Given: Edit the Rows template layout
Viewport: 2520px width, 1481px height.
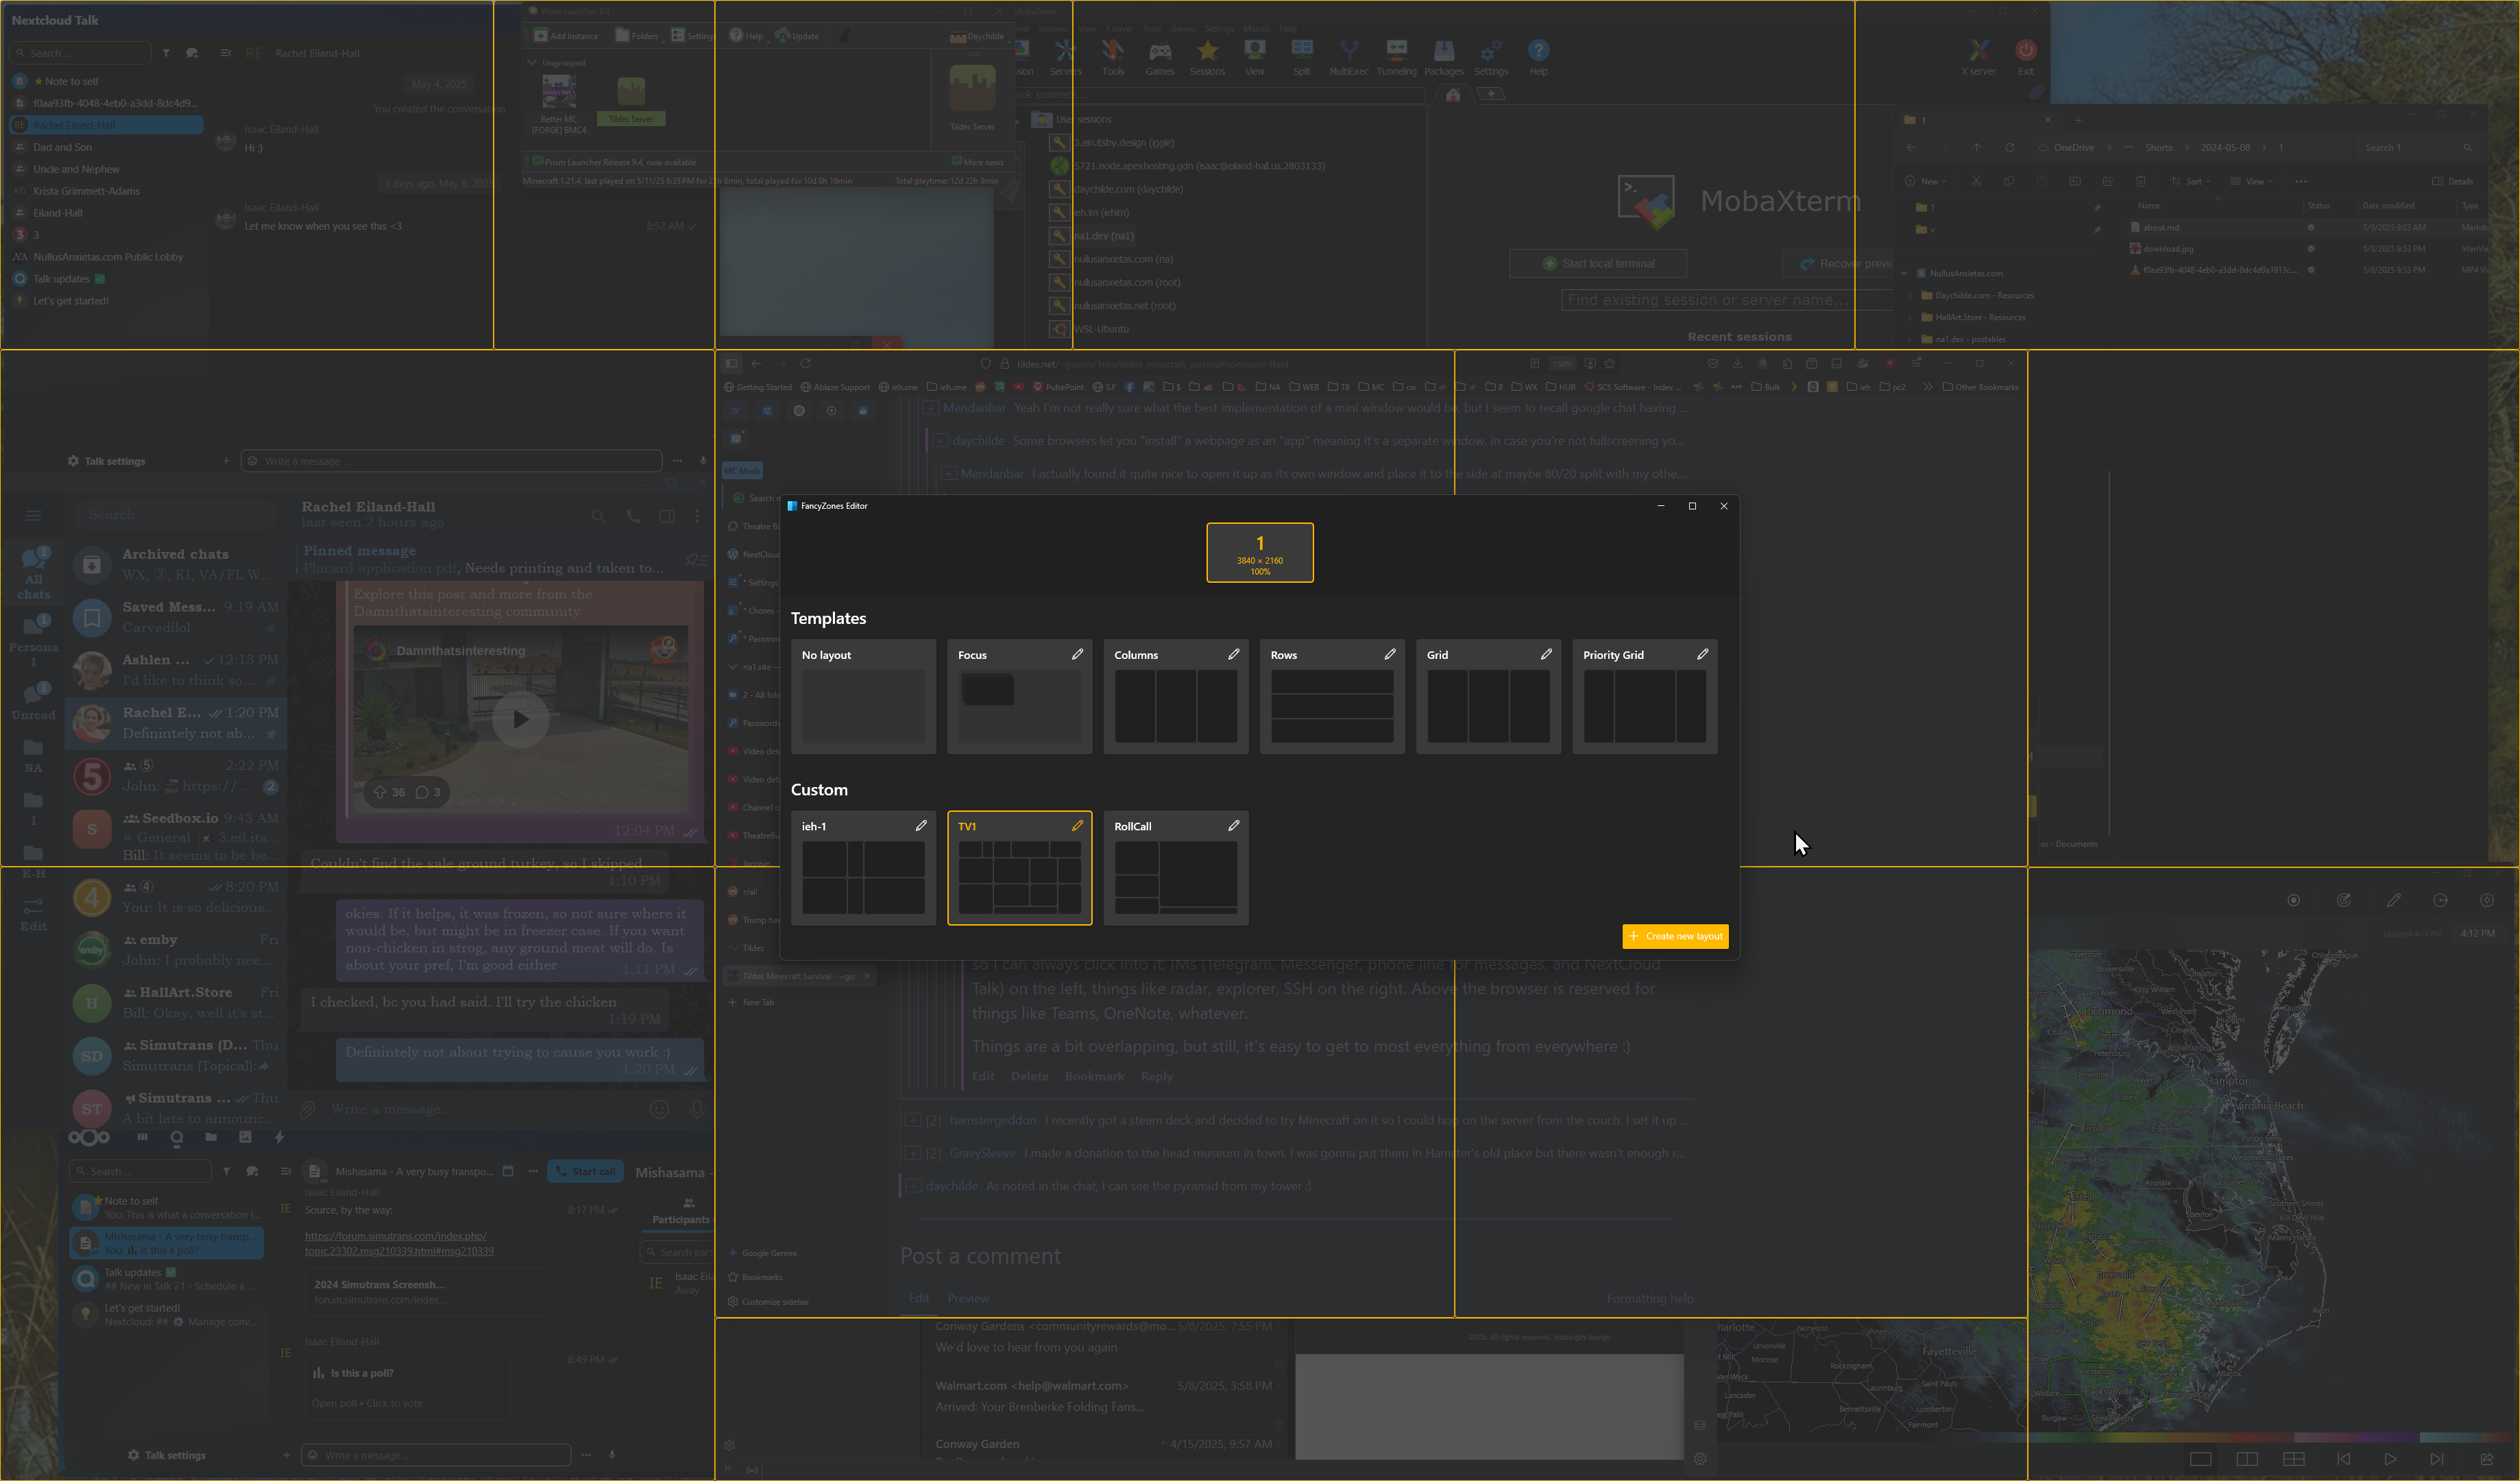Looking at the screenshot, I should click(1389, 654).
